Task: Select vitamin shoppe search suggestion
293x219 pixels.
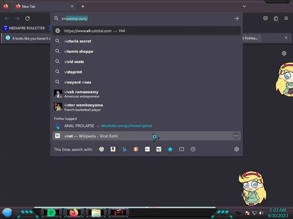Action: coord(146,51)
